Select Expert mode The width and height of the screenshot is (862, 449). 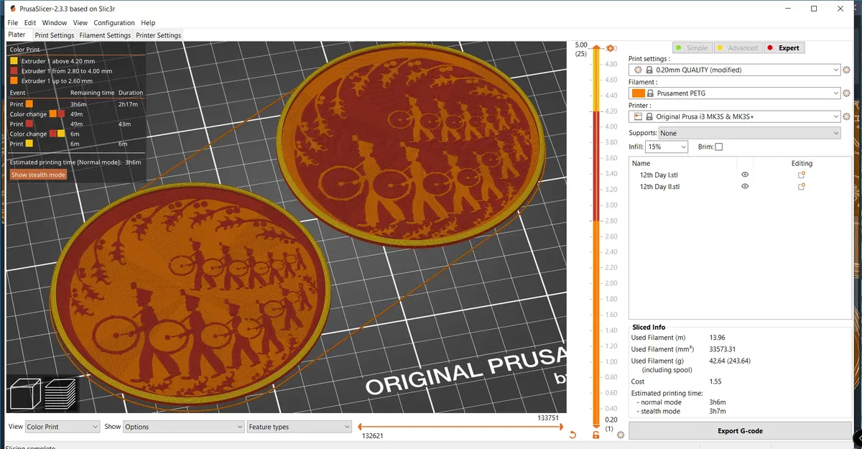[x=783, y=48]
